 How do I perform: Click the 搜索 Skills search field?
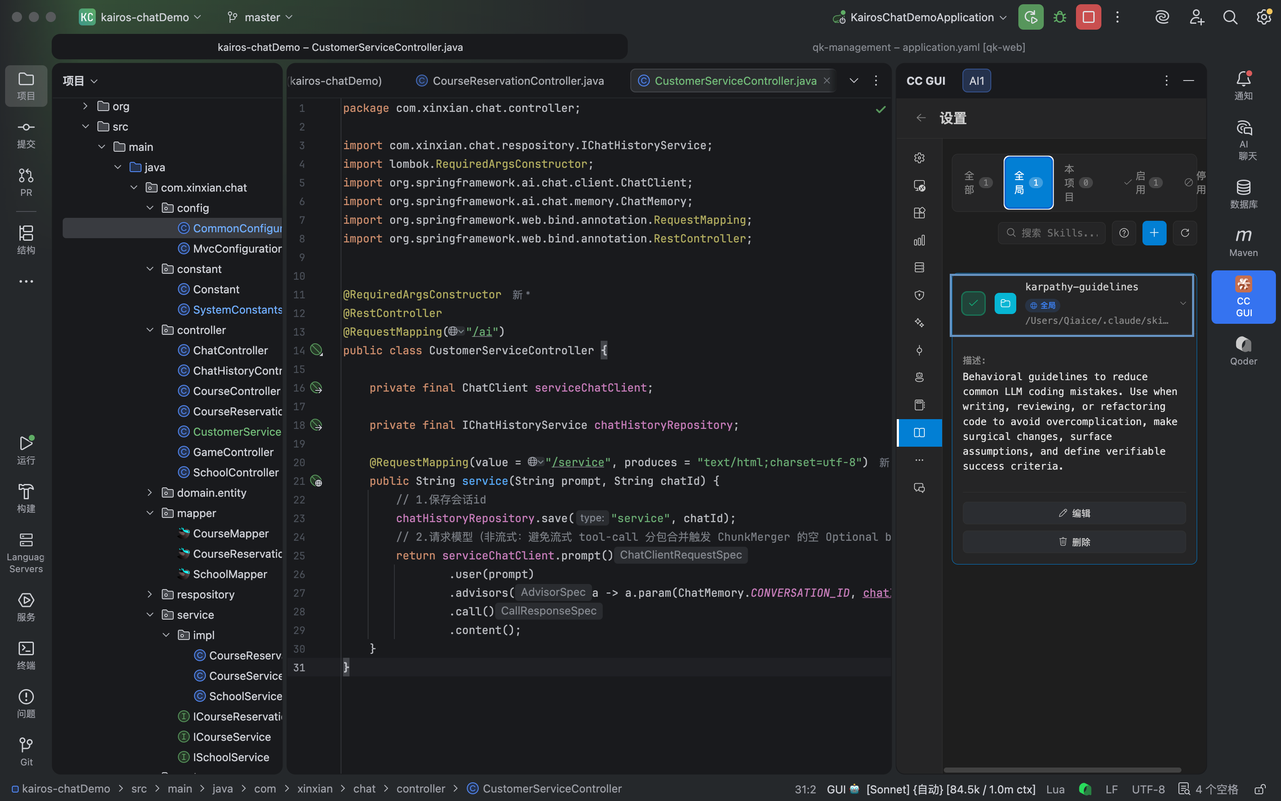click(1052, 233)
